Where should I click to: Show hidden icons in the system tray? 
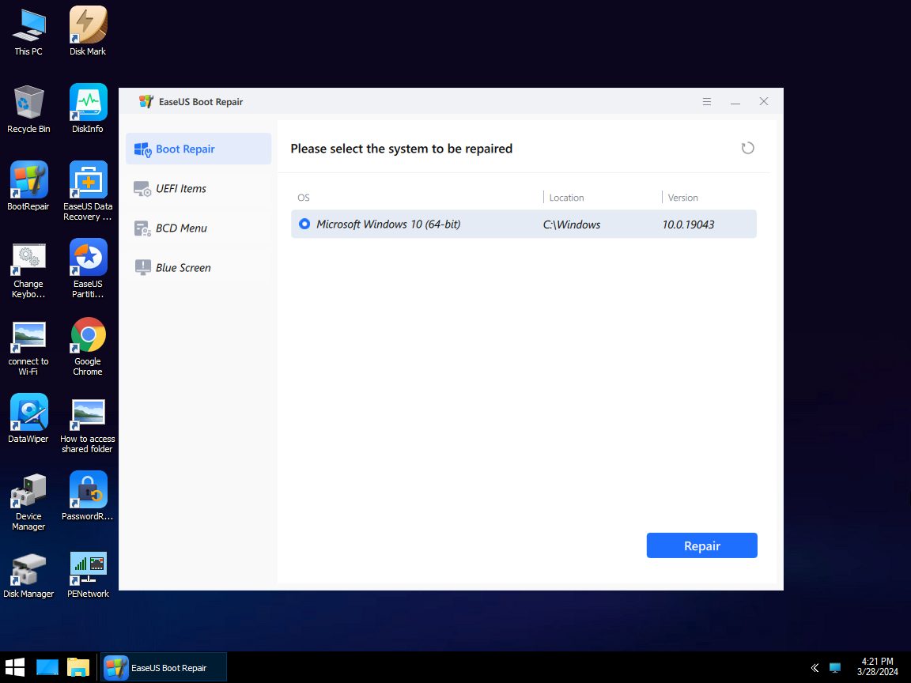pos(815,666)
